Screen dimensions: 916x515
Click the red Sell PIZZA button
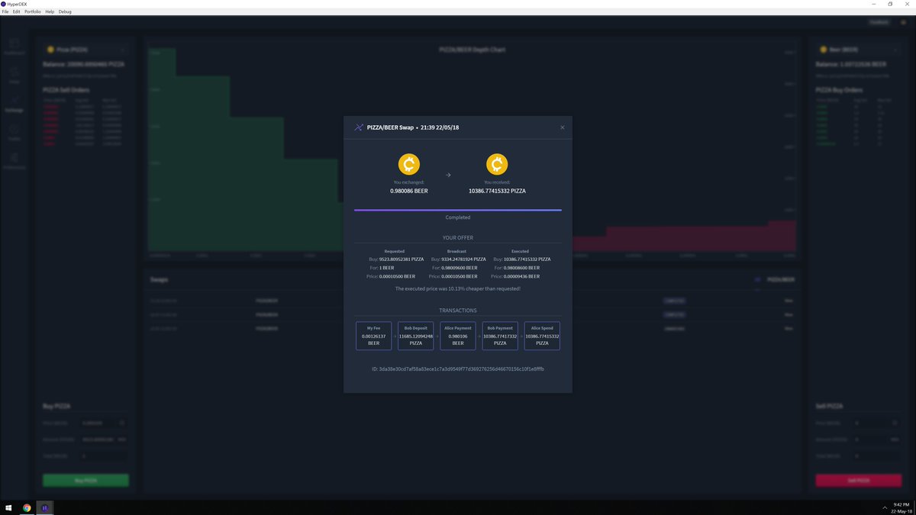858,481
